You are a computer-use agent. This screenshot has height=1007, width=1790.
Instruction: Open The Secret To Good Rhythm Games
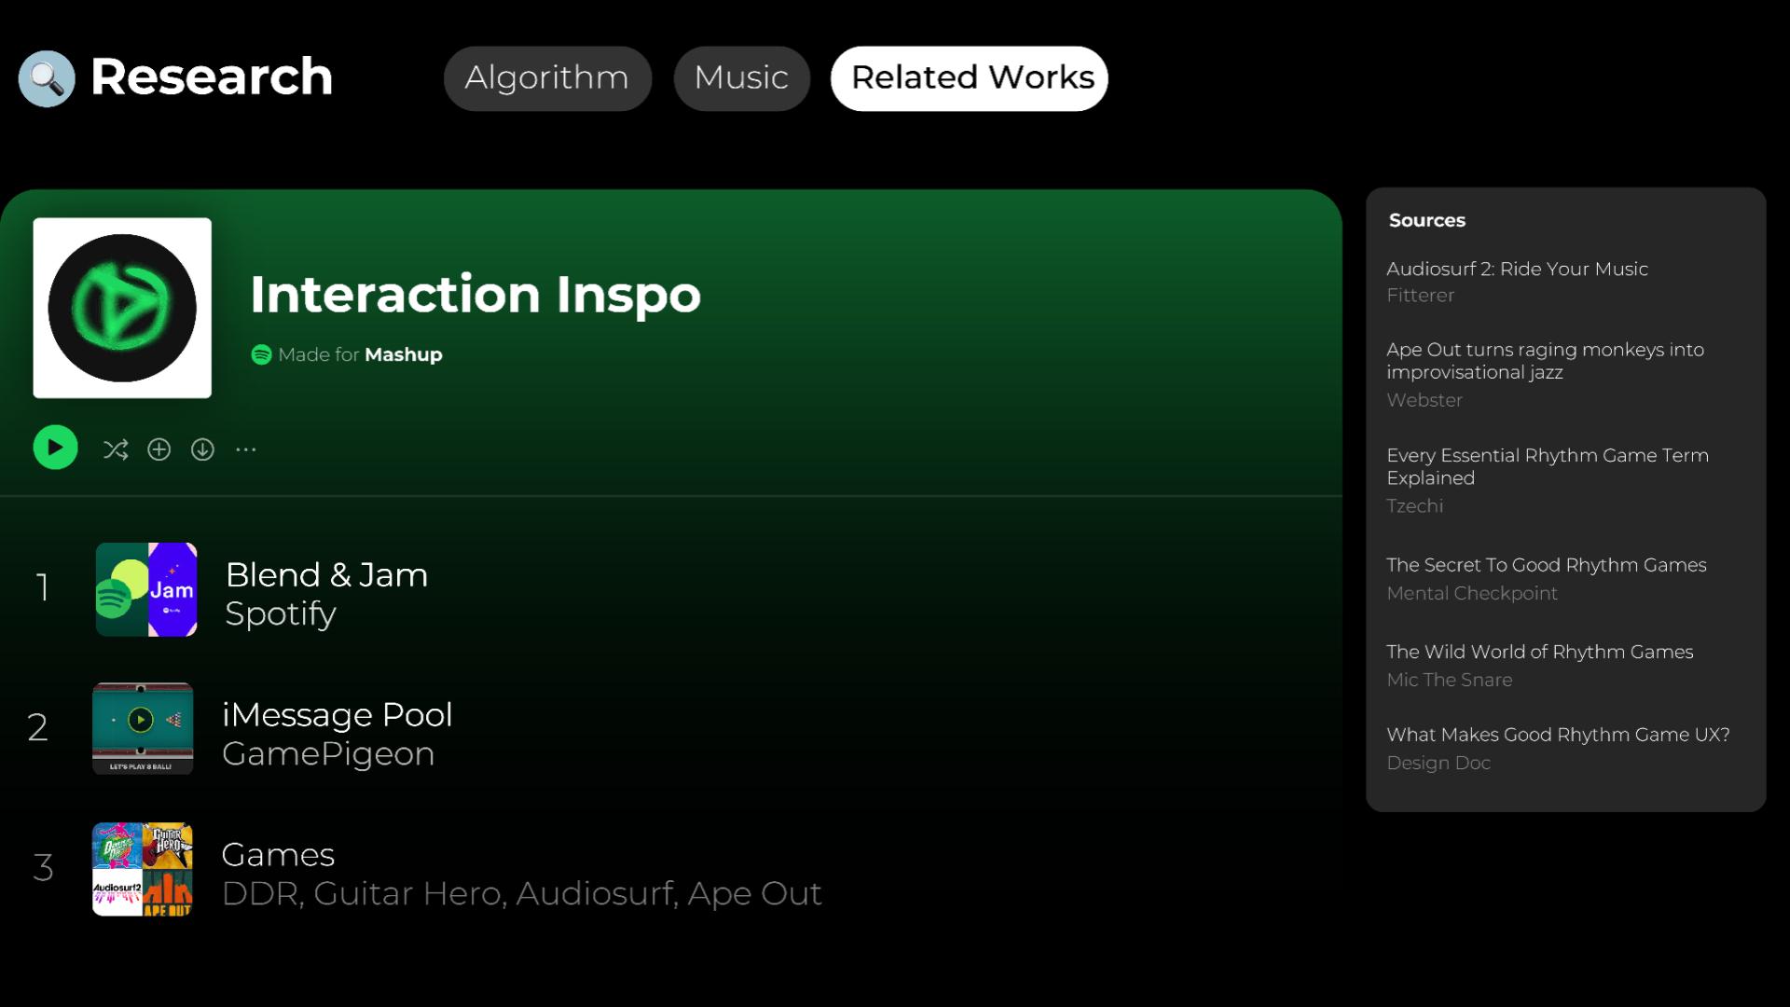pyautogui.click(x=1546, y=565)
